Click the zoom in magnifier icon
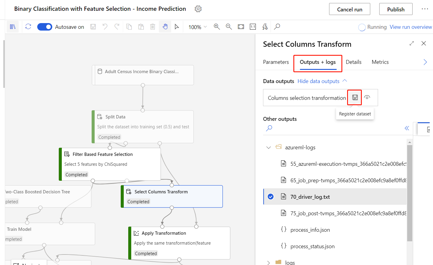 point(216,27)
